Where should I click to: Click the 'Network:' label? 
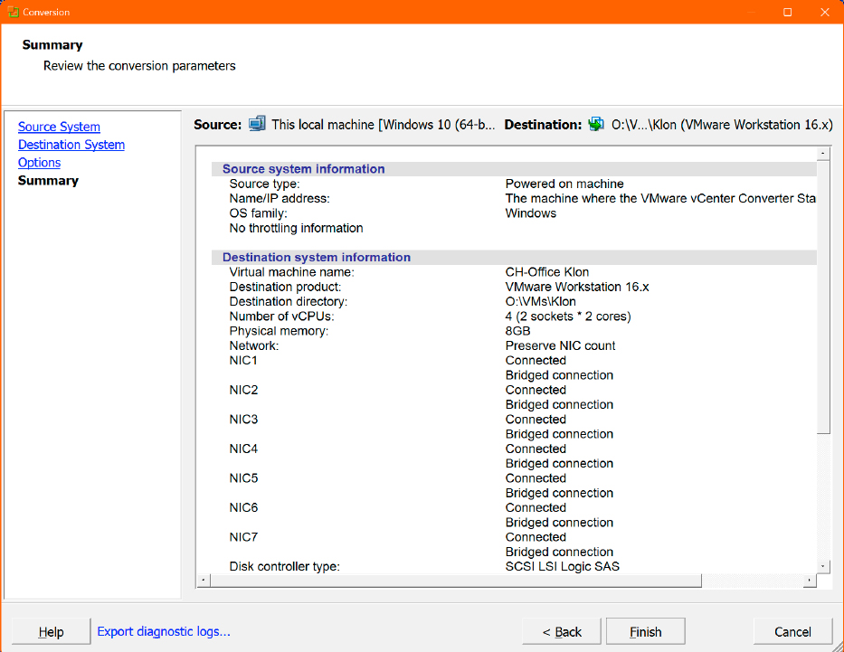(254, 346)
